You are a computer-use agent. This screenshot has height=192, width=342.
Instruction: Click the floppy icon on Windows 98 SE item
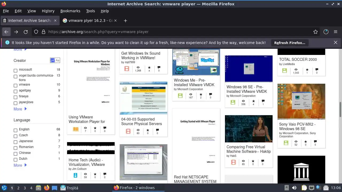click(x=233, y=102)
